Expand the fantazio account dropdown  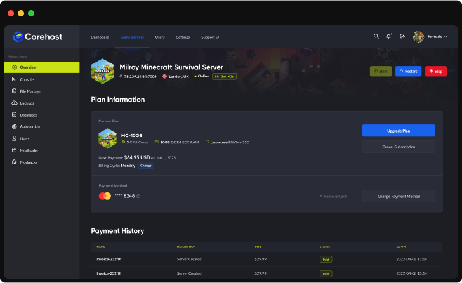click(x=445, y=37)
